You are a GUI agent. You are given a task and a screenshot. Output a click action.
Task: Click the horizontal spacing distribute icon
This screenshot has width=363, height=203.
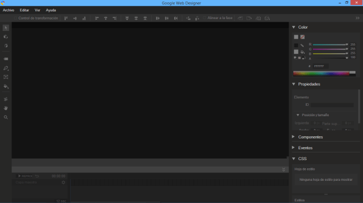pos(188,18)
